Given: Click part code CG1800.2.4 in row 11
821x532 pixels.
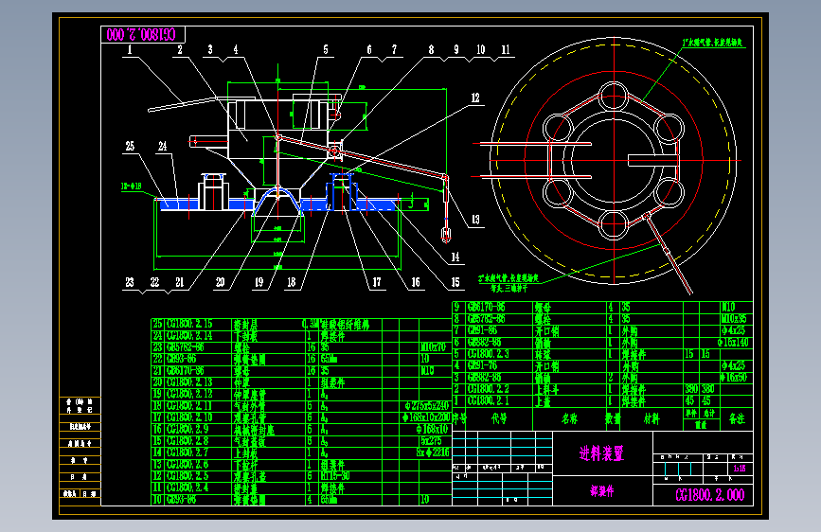Looking at the screenshot, I should pyautogui.click(x=187, y=488).
